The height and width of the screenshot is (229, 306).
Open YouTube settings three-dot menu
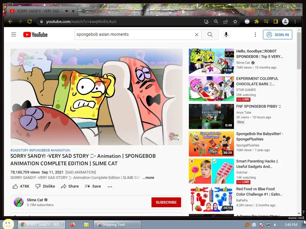255,35
